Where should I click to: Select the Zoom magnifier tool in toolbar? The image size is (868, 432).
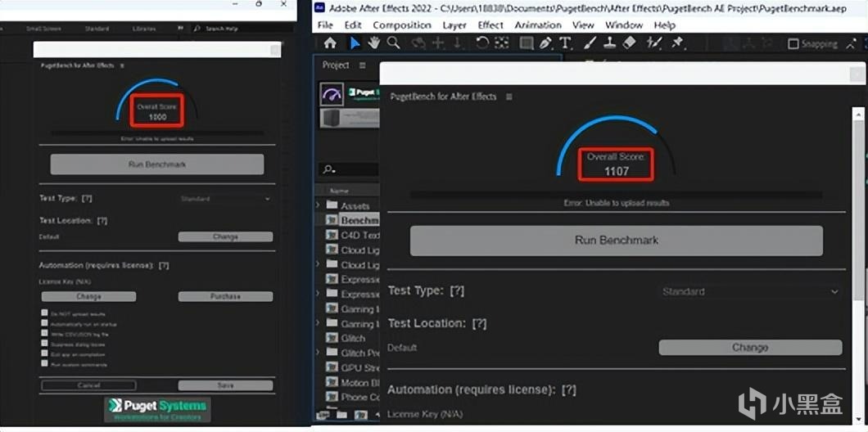point(394,43)
